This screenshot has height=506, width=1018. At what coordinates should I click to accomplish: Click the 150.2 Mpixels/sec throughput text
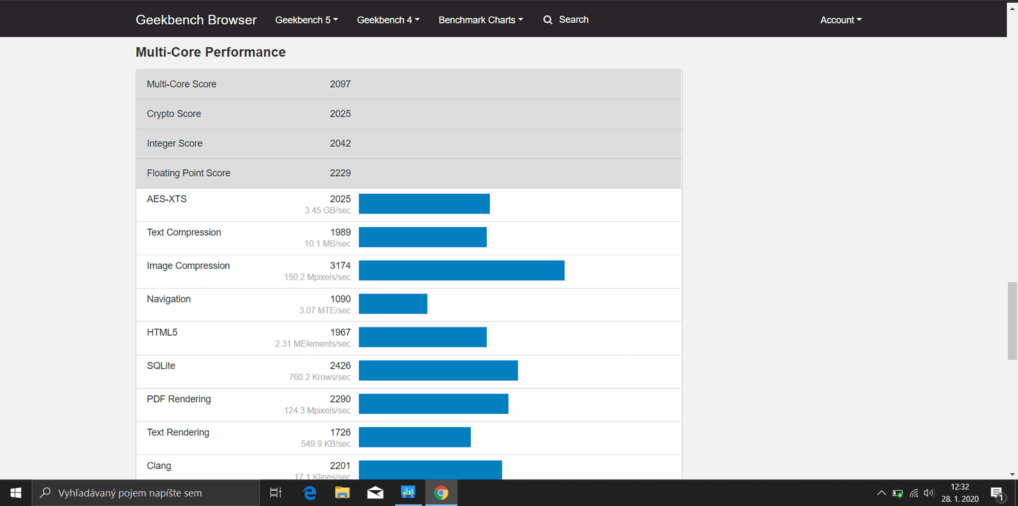[317, 277]
